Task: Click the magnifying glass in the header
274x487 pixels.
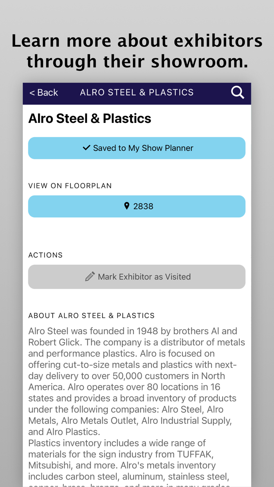Action: click(x=237, y=92)
